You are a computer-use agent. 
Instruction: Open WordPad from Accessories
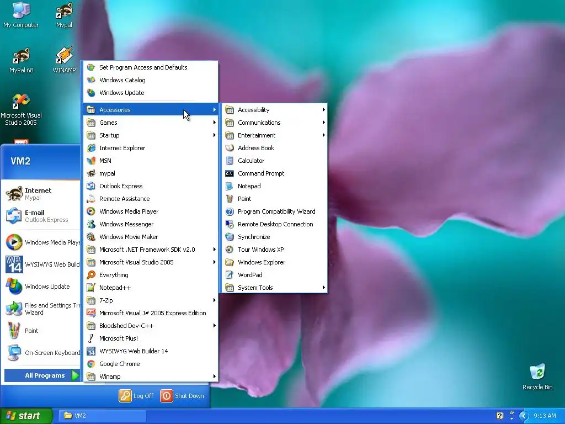point(274,275)
